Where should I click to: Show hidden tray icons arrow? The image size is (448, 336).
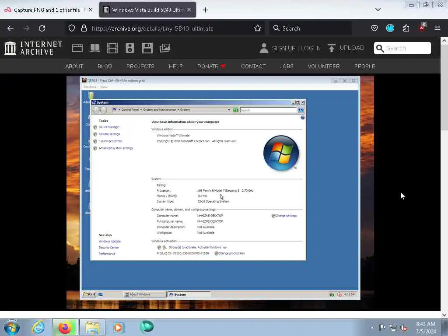[x=372, y=328]
